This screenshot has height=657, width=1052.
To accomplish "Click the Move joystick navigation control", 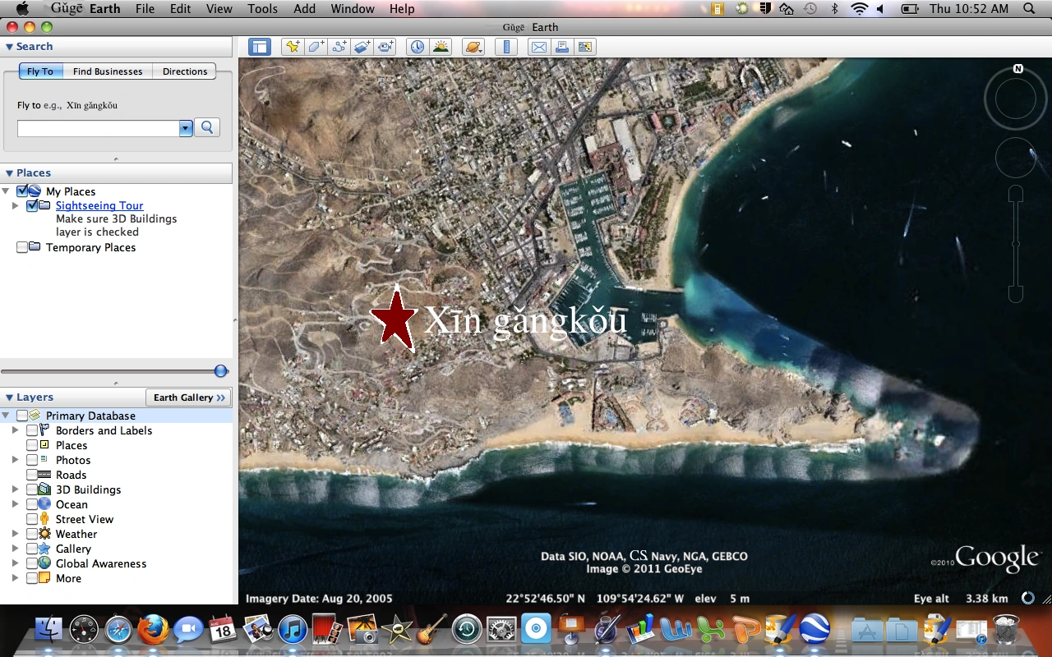I will coord(1016,158).
